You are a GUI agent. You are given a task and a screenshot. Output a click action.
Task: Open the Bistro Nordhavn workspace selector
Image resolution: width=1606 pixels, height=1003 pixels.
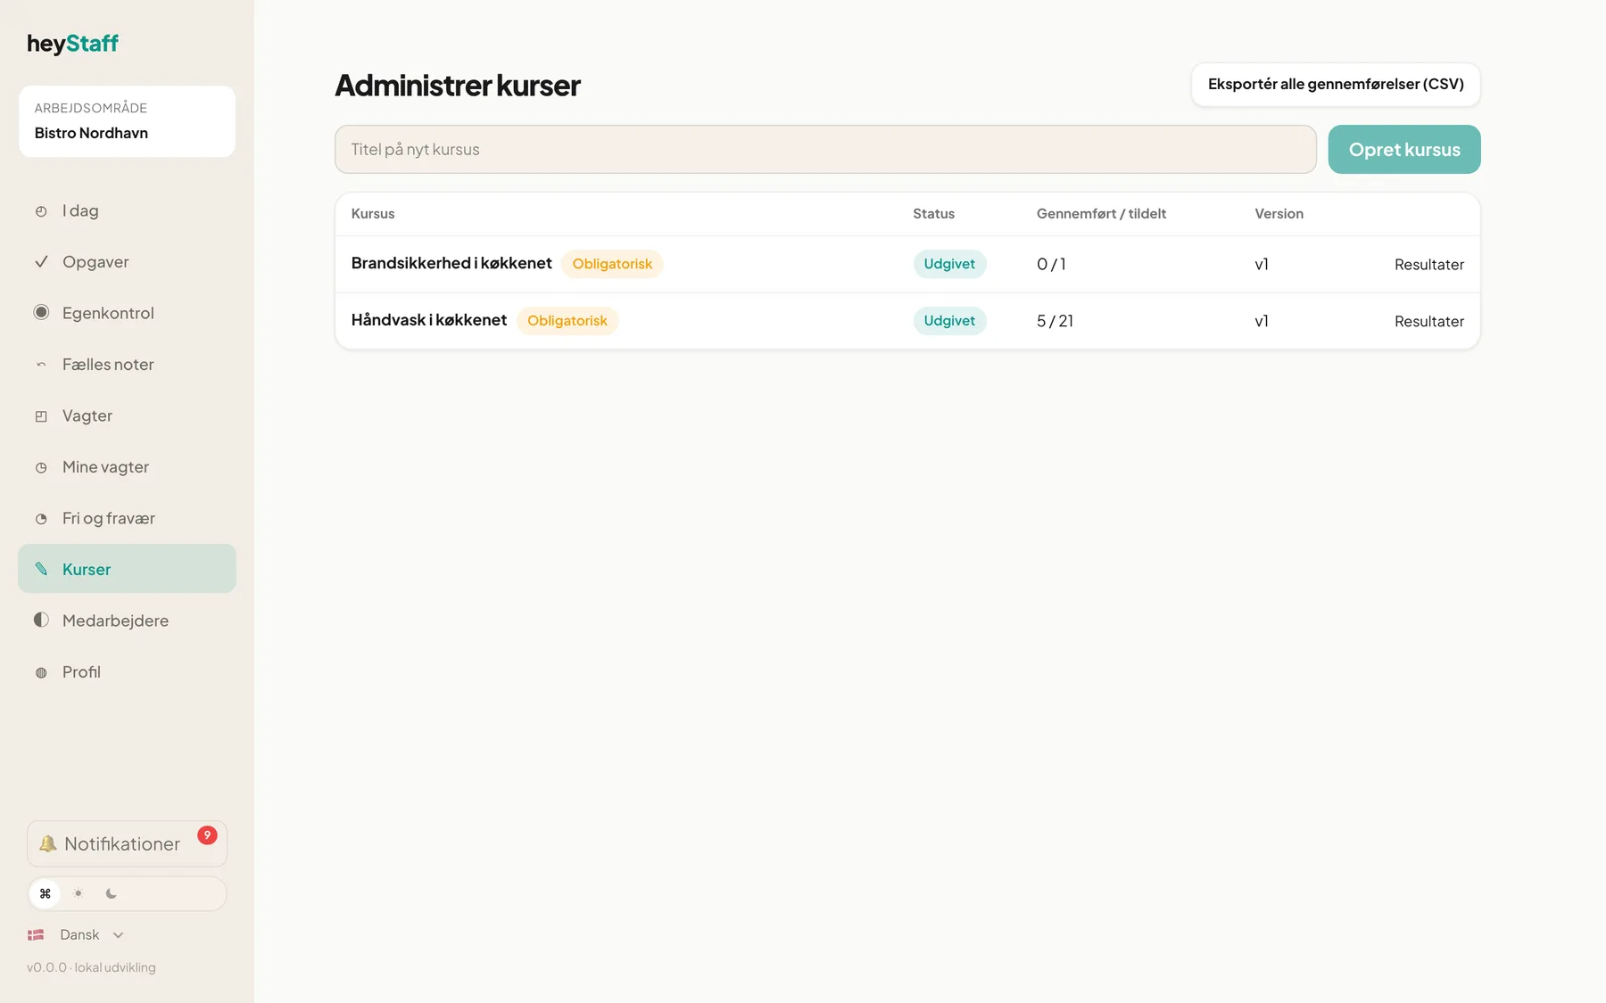pos(127,121)
